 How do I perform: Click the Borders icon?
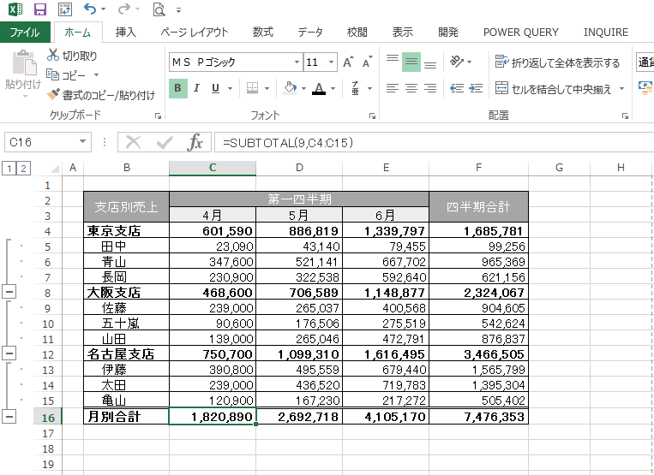[252, 88]
